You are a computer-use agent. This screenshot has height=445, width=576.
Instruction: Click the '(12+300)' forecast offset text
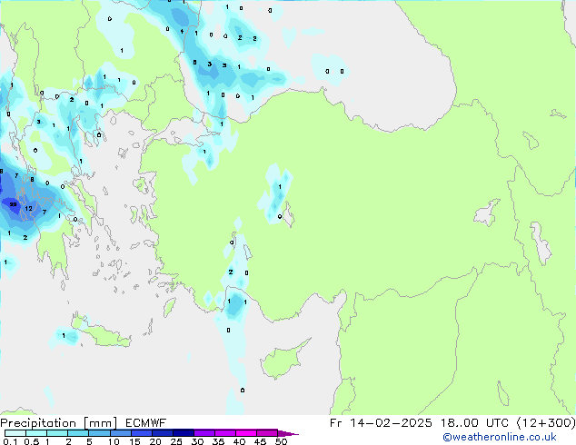(x=546, y=423)
